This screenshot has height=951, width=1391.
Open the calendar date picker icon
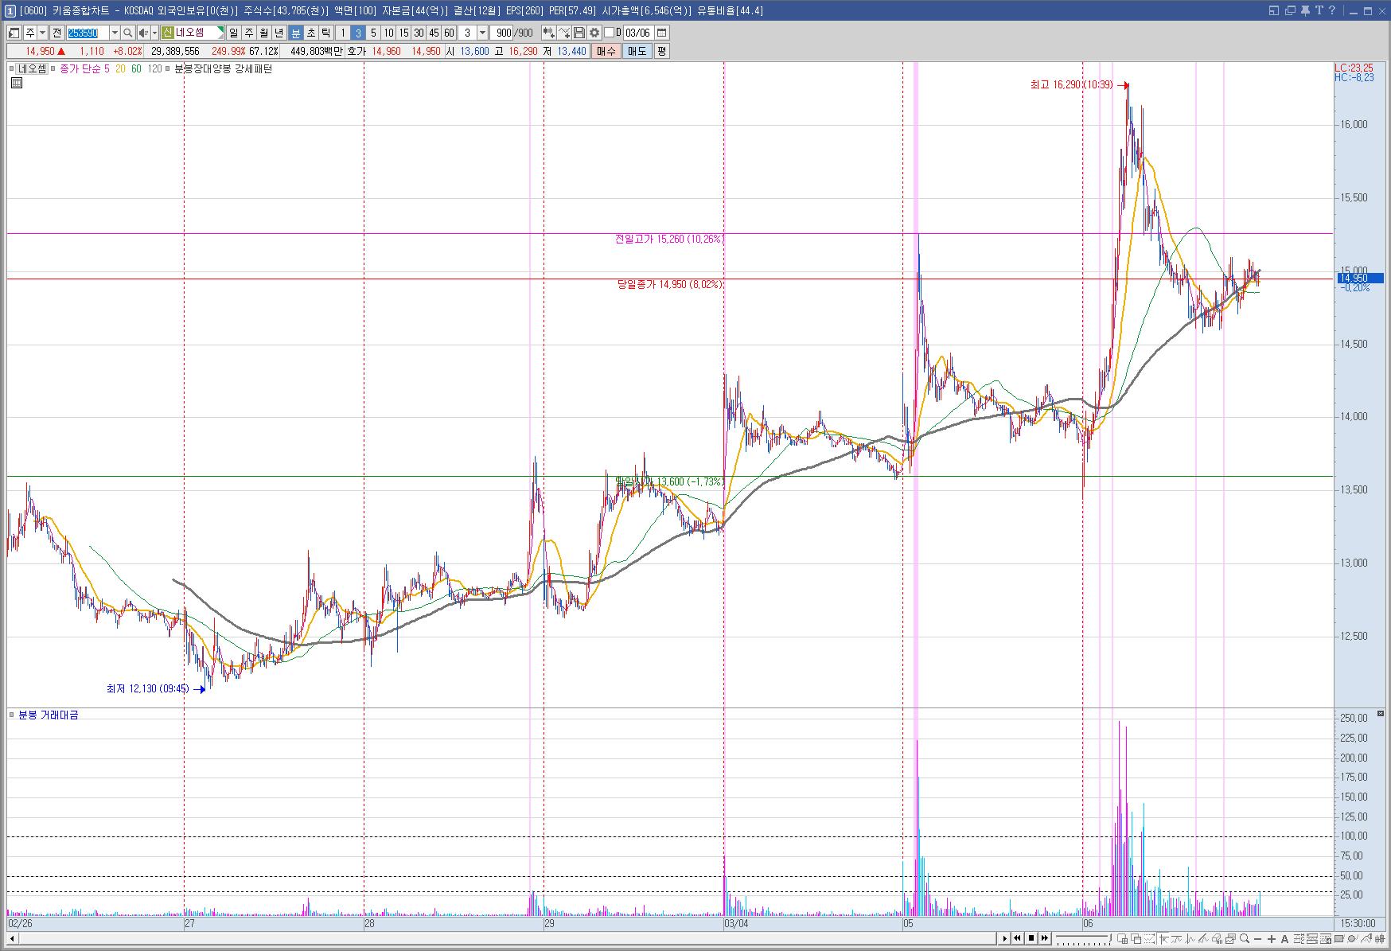tap(661, 33)
